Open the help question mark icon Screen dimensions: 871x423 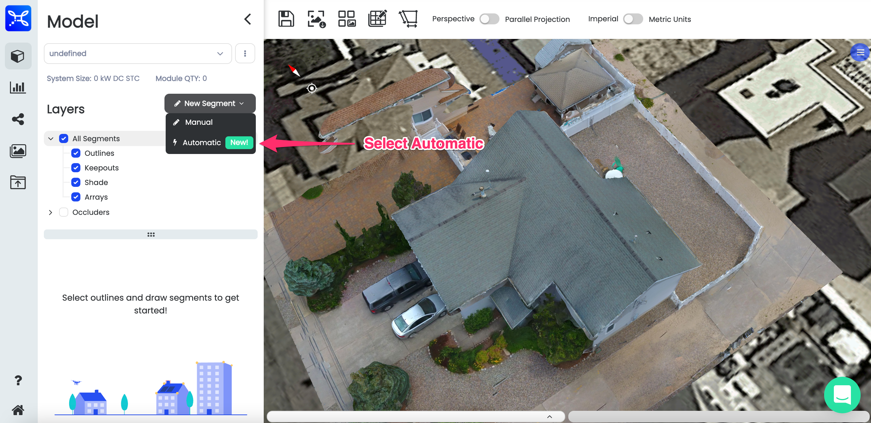[x=18, y=380]
